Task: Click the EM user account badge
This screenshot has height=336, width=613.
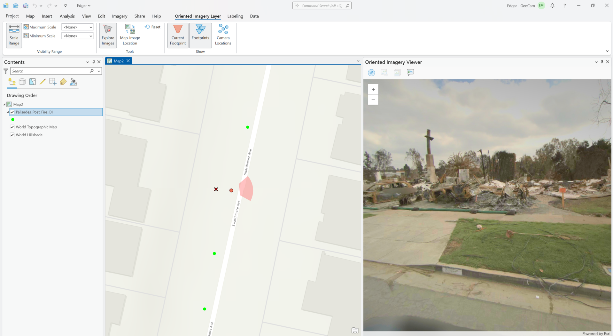Action: click(x=541, y=5)
